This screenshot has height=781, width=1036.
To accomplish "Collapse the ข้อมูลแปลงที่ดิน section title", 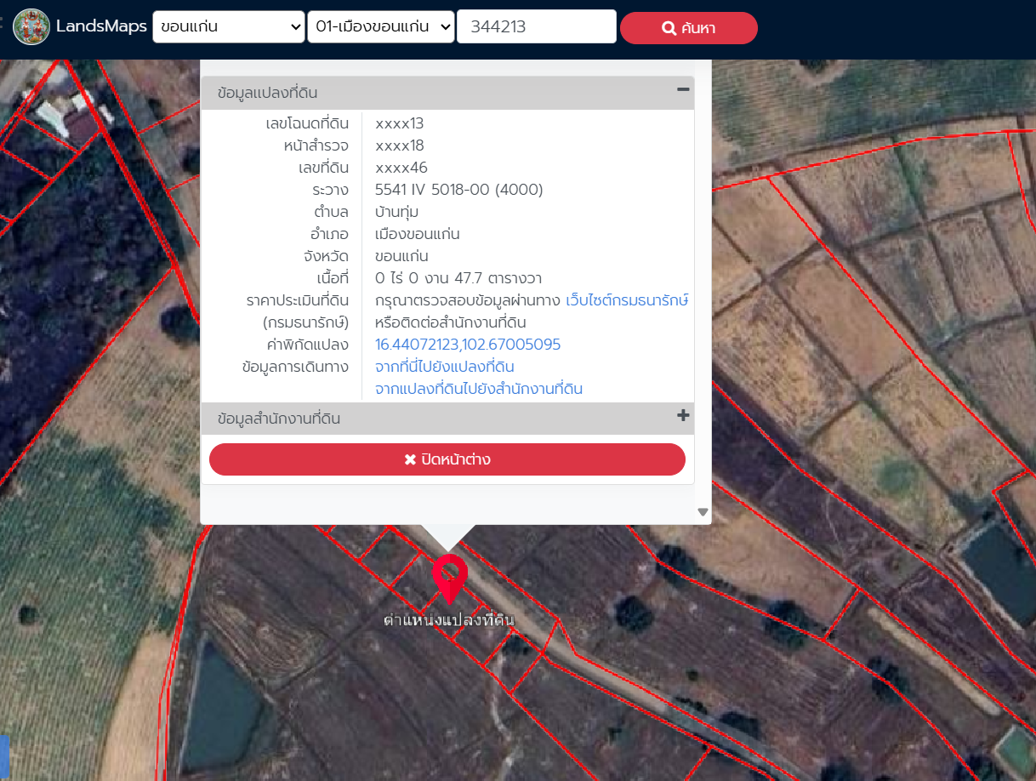I will (x=268, y=94).
